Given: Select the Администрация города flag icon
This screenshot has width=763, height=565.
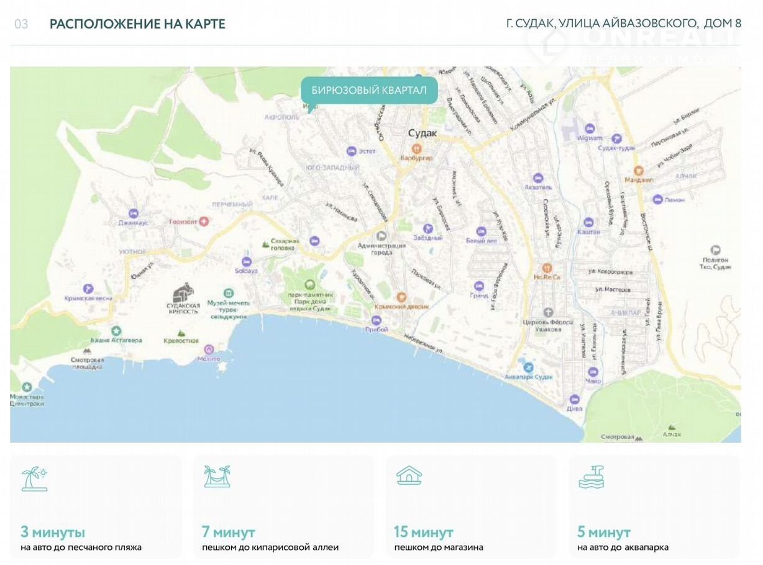Looking at the screenshot, I should click(x=382, y=235).
